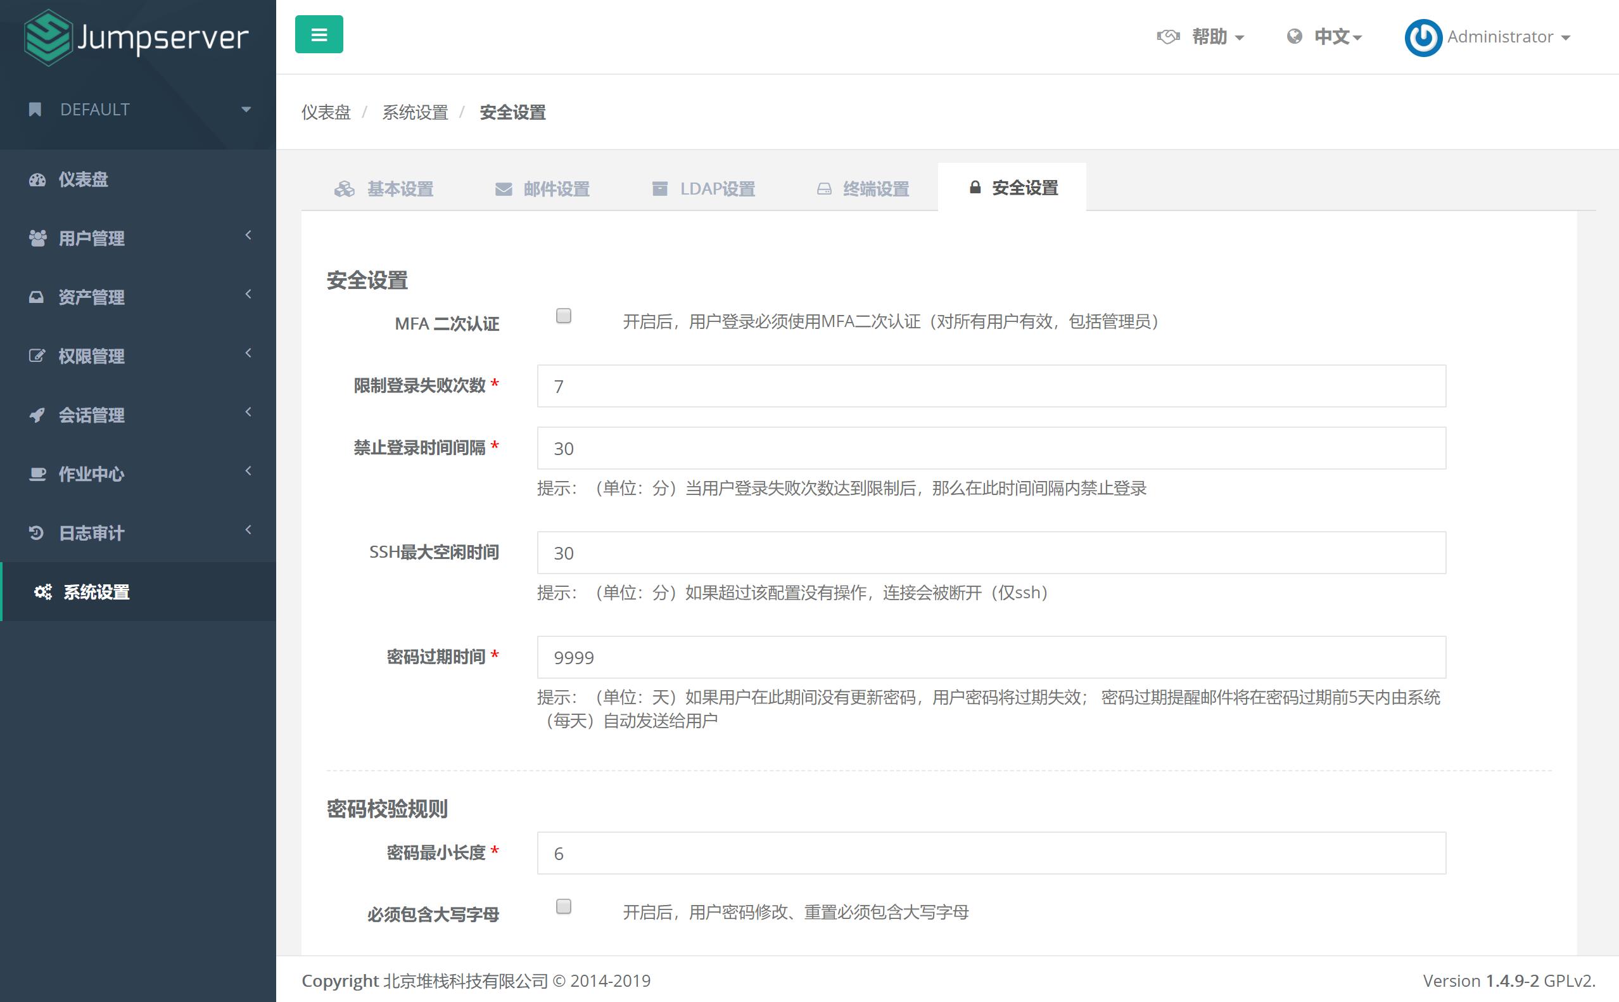Click the 系统设置 gears icon
The height and width of the screenshot is (1002, 1619).
pos(43,592)
